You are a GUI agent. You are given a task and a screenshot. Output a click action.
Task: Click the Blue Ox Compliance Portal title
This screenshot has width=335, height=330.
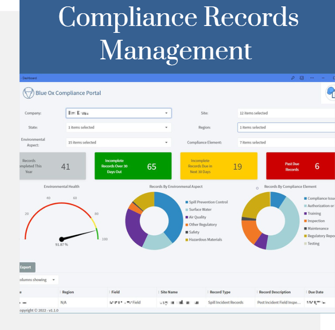pos(68,93)
